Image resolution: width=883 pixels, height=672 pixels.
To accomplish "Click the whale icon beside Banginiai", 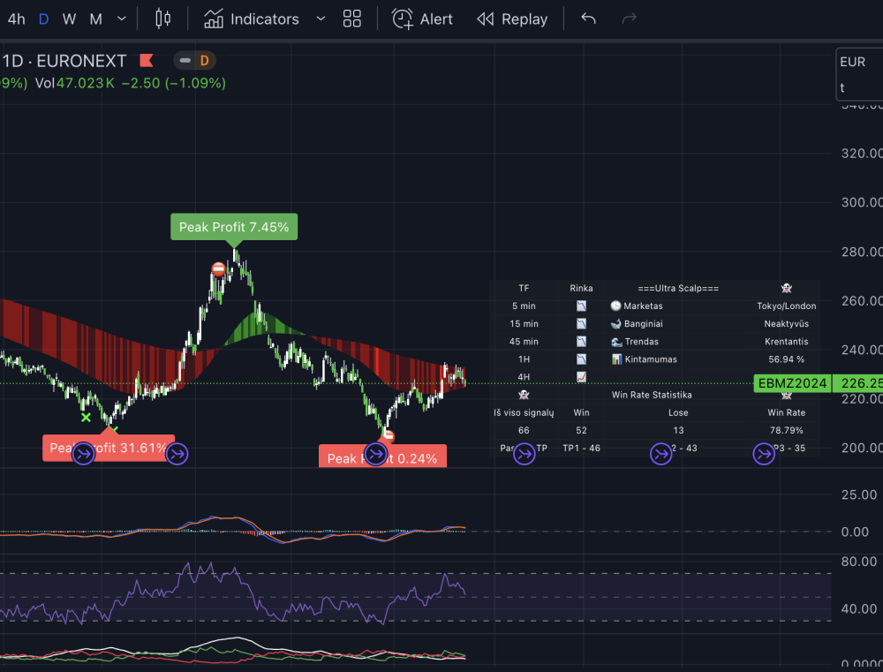I will point(615,324).
